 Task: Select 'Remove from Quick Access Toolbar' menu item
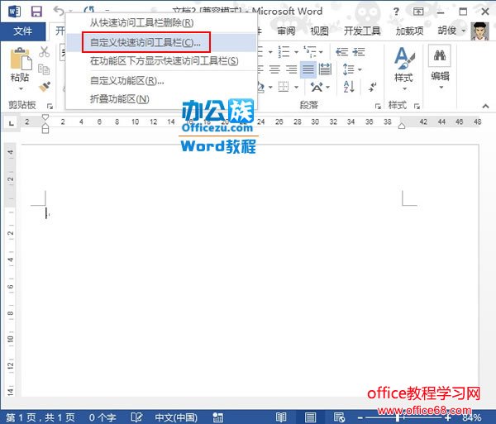pyautogui.click(x=162, y=23)
